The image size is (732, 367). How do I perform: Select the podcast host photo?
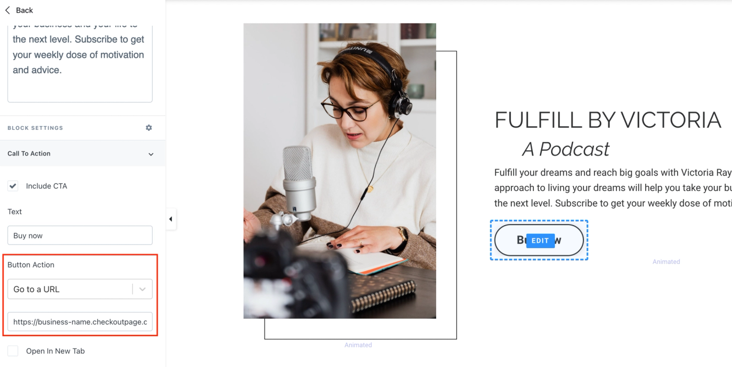[x=340, y=171]
